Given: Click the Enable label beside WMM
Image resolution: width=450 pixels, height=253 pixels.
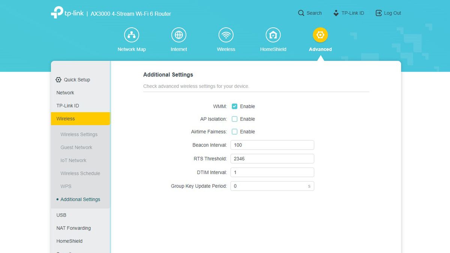Looking at the screenshot, I should pyautogui.click(x=247, y=106).
